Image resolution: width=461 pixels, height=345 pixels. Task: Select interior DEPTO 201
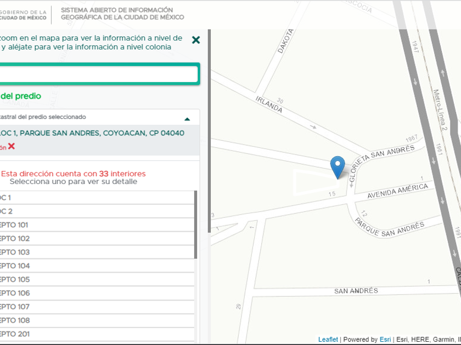pyautogui.click(x=97, y=334)
